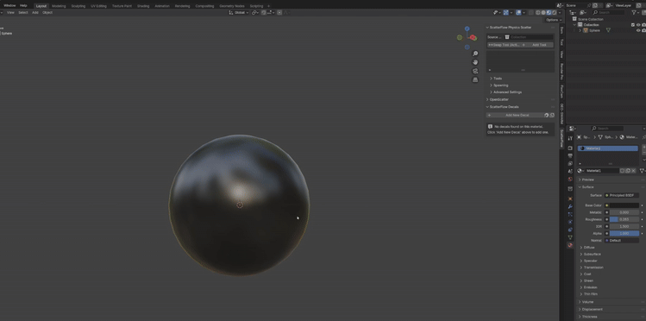The height and width of the screenshot is (321, 646).
Task: Unlink Material1 with the X icon
Action: pyautogui.click(x=634, y=171)
